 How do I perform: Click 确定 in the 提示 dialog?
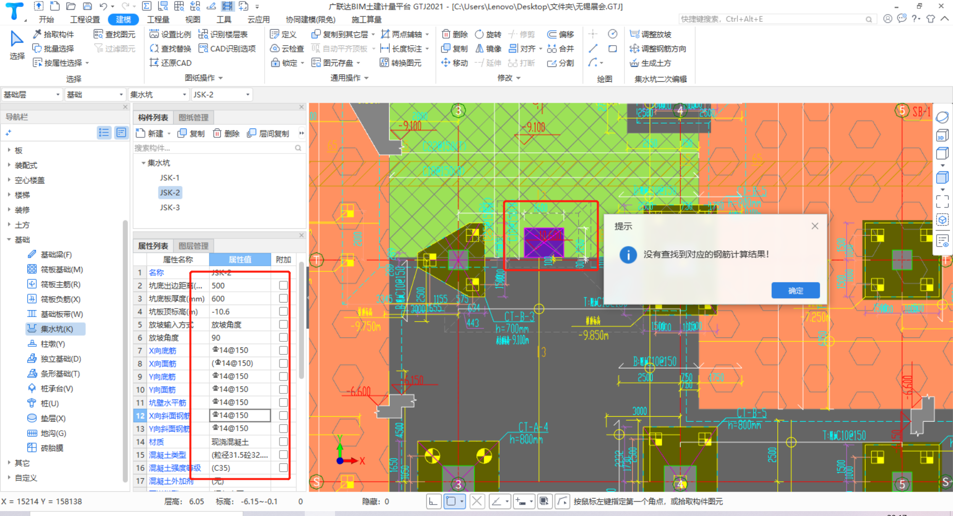tap(795, 290)
